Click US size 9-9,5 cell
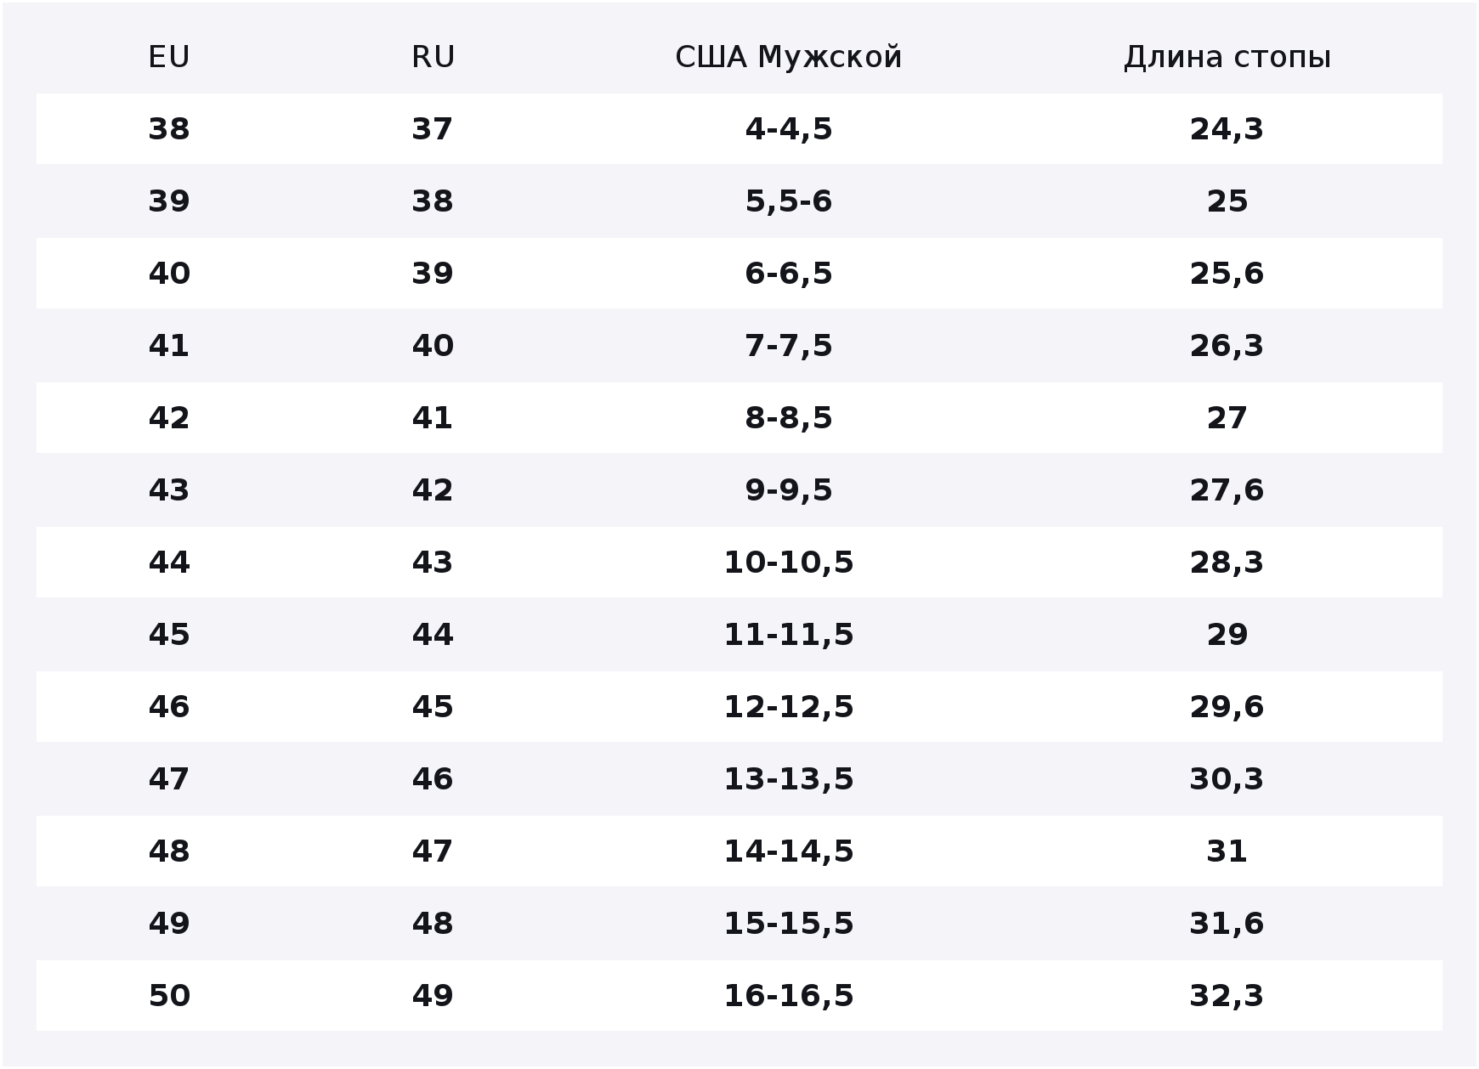 click(x=789, y=490)
